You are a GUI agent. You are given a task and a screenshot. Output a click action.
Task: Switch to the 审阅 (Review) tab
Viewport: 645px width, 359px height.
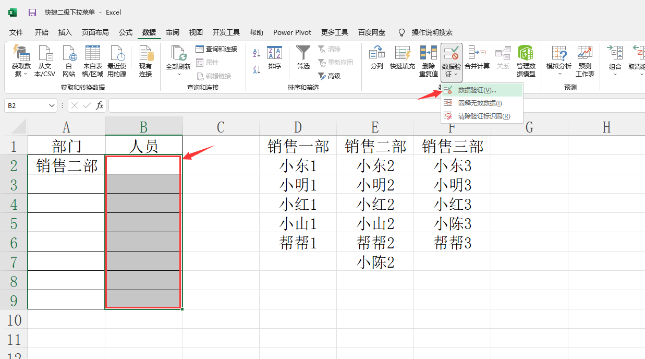coord(173,32)
